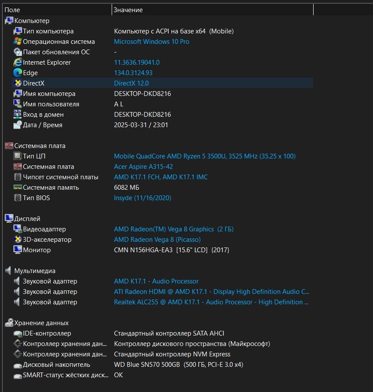Click the Монитор row icon

pos(18,250)
